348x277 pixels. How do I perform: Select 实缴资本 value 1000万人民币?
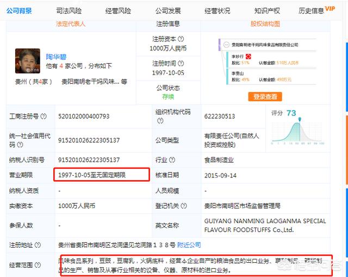click(77, 206)
